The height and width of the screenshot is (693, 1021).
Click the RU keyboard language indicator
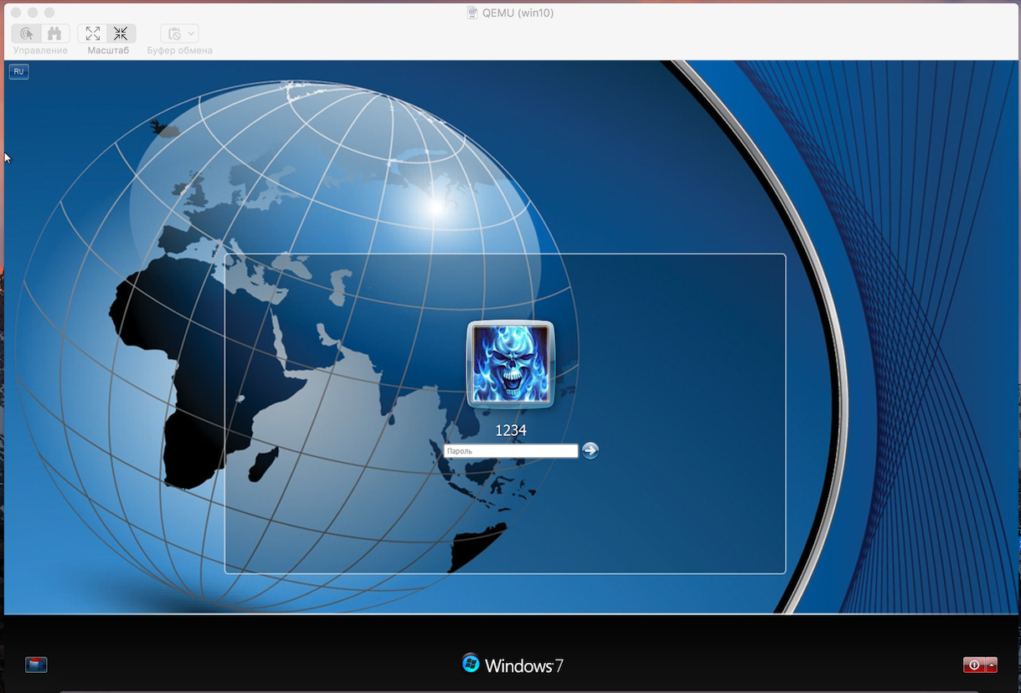pos(18,72)
